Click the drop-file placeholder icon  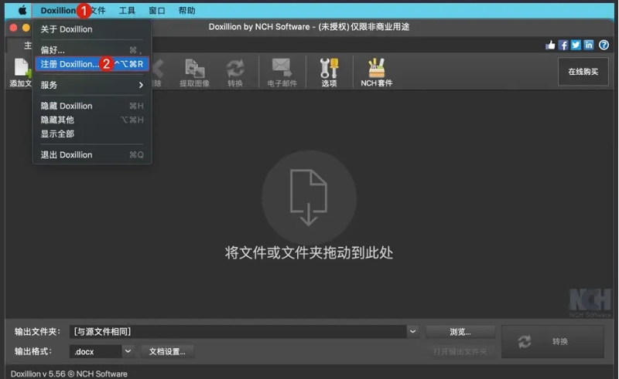pyautogui.click(x=309, y=198)
